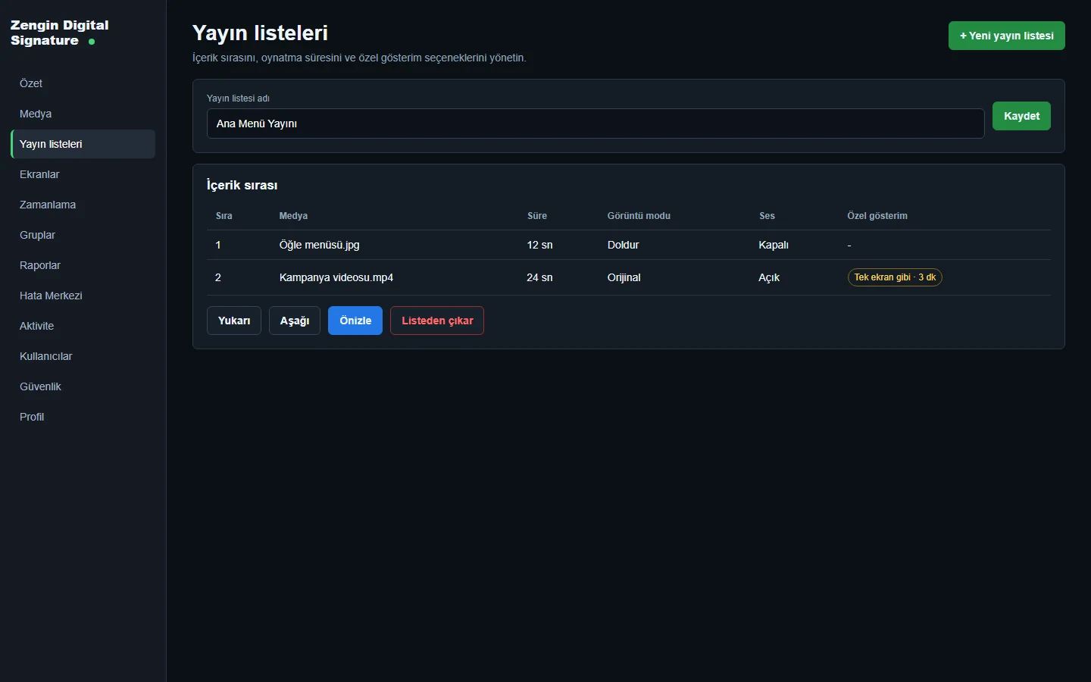Show the Aktivite page
The height and width of the screenshot is (682, 1091).
[x=83, y=326]
